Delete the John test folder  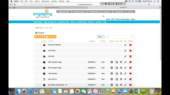pos(130,56)
